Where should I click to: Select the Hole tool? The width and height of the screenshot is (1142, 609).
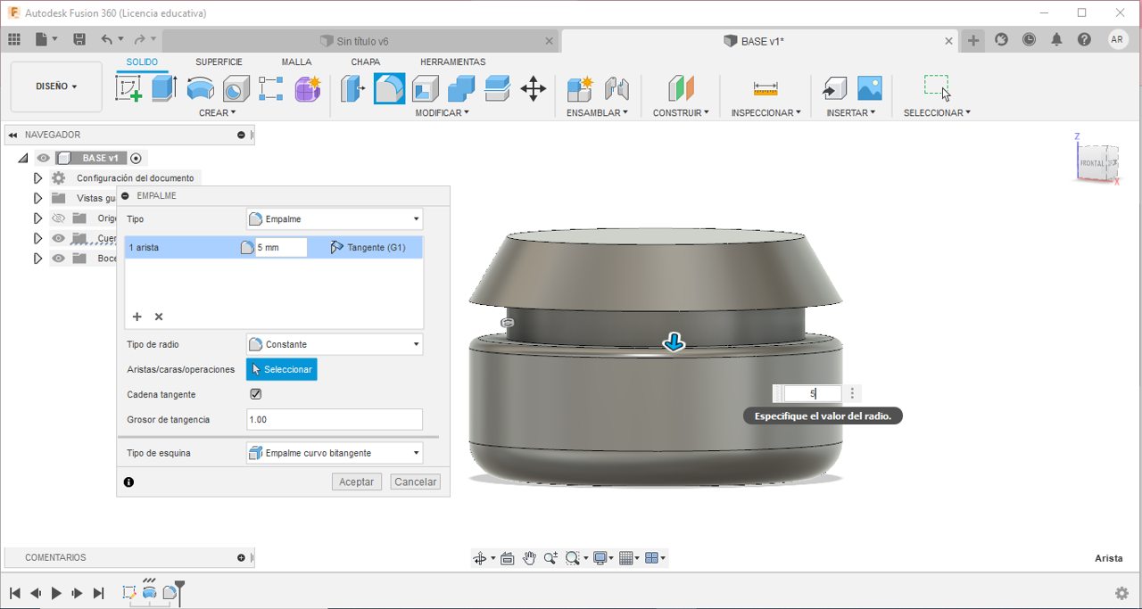pos(236,88)
